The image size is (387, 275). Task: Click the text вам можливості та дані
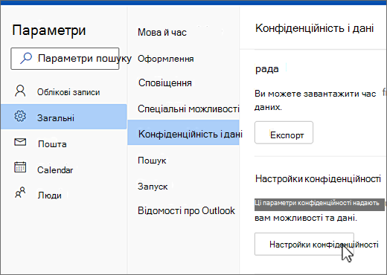(306, 218)
